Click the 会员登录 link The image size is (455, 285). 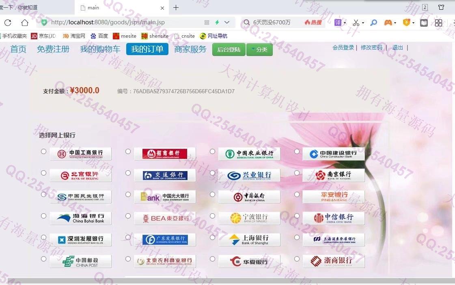pyautogui.click(x=343, y=47)
